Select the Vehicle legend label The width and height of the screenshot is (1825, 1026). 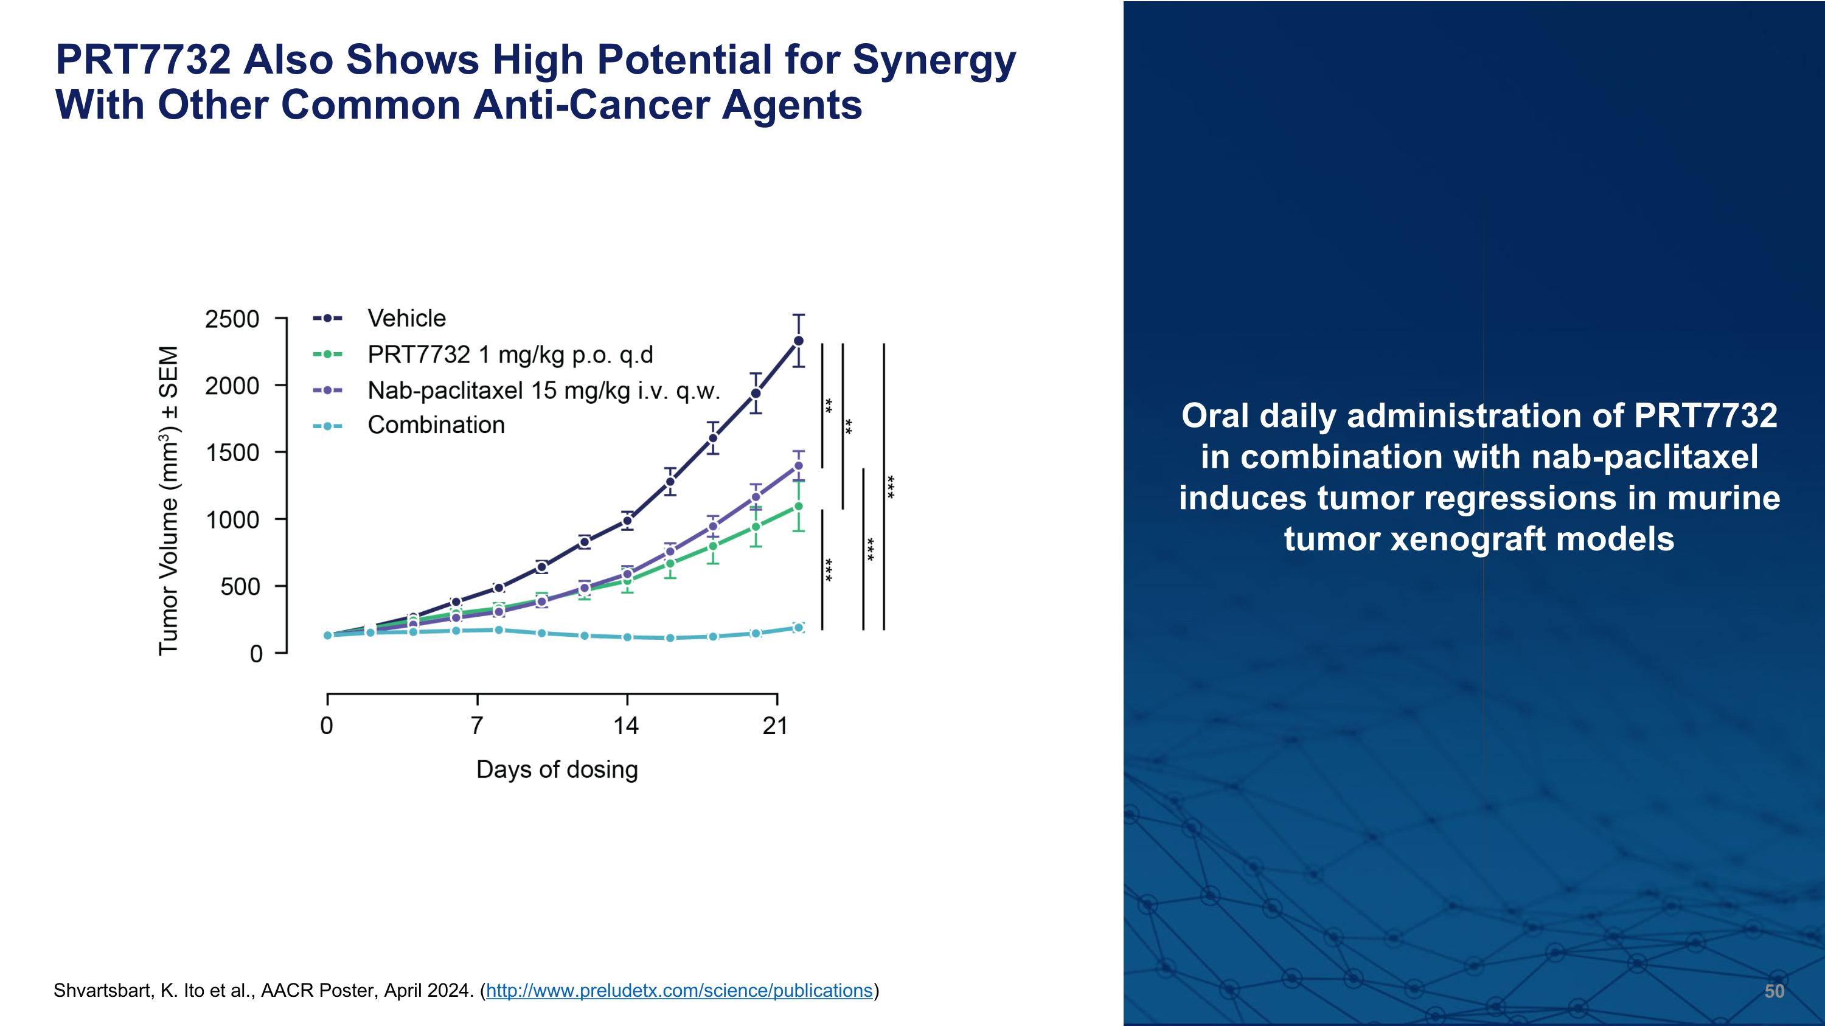click(406, 319)
